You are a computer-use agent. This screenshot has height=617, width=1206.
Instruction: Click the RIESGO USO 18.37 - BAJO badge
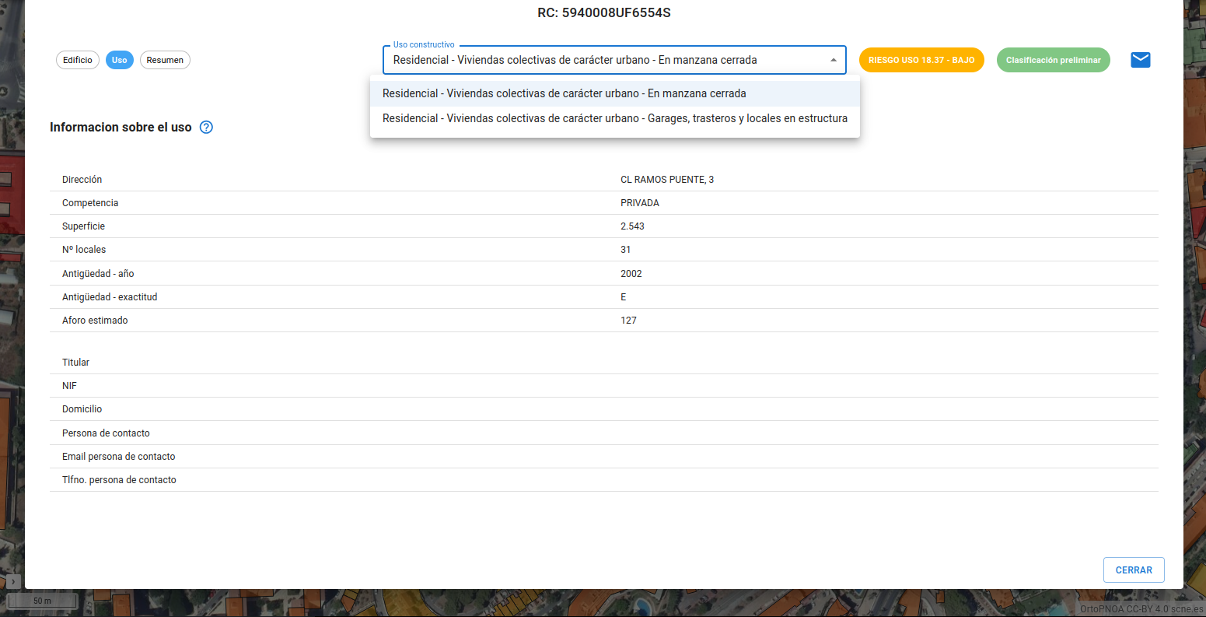(921, 60)
